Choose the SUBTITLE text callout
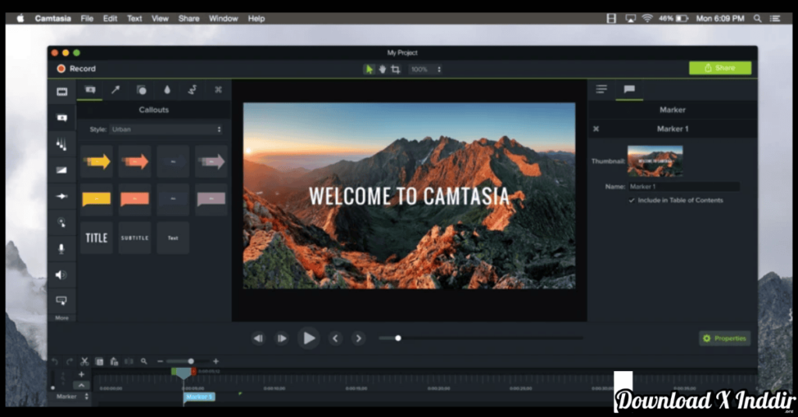 click(x=135, y=238)
